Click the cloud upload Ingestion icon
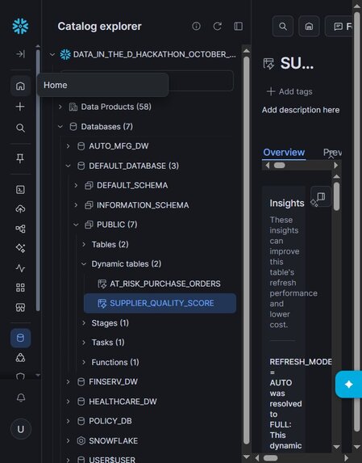This screenshot has width=362, height=463. (x=20, y=209)
